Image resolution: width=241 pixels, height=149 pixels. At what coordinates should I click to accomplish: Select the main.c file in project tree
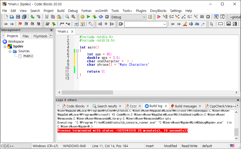pyautogui.click(x=28, y=56)
